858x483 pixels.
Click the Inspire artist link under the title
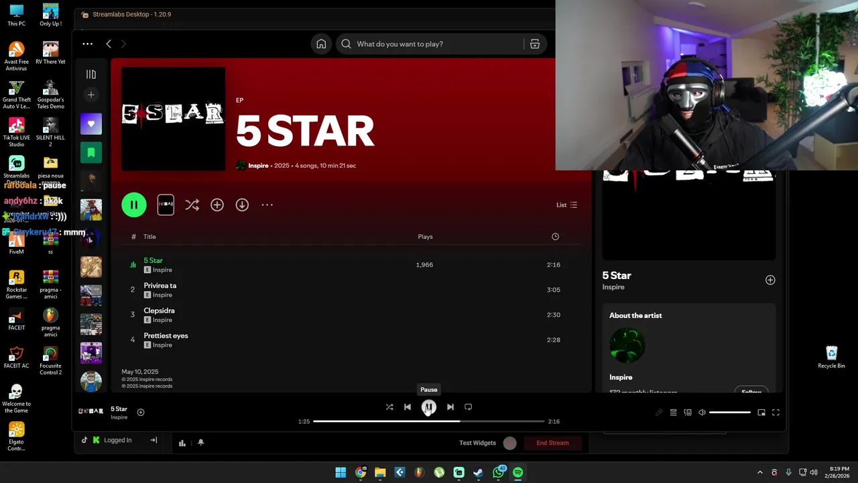coord(259,166)
